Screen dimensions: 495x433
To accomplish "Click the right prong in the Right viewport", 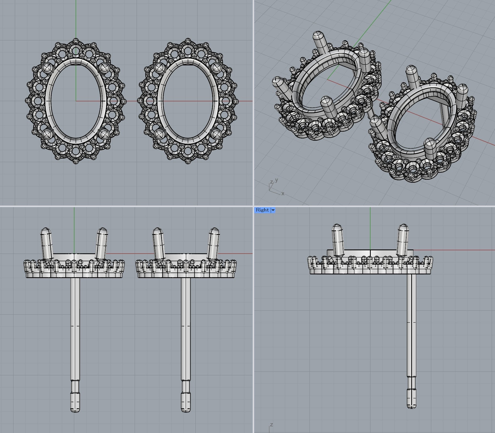I will point(403,239).
